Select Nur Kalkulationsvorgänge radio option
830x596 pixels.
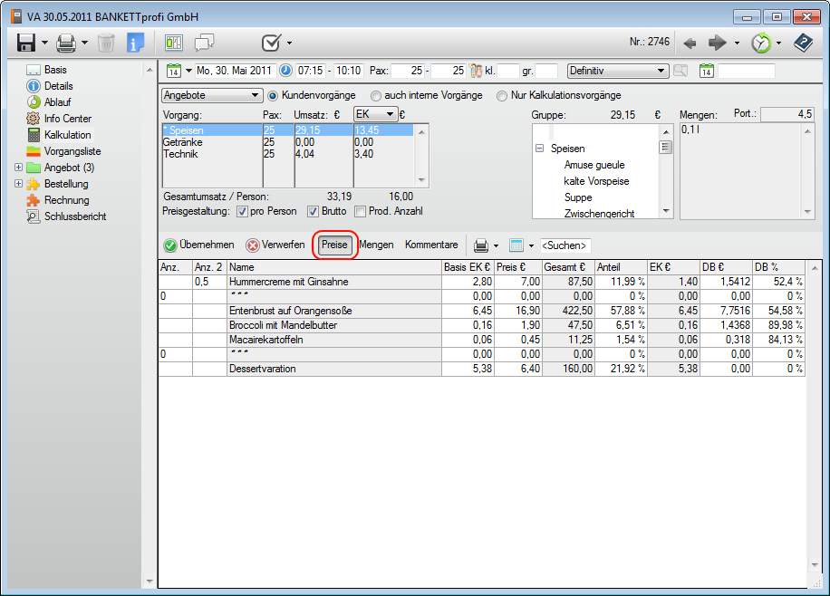point(503,95)
